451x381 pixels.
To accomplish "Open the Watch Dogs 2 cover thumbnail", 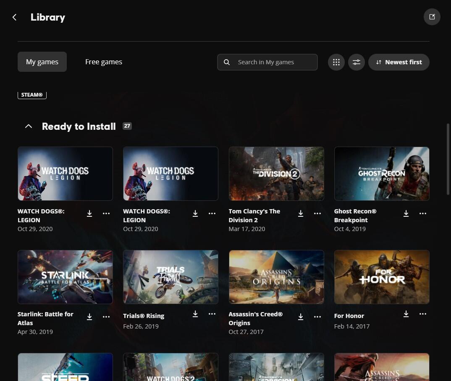I will [170, 367].
